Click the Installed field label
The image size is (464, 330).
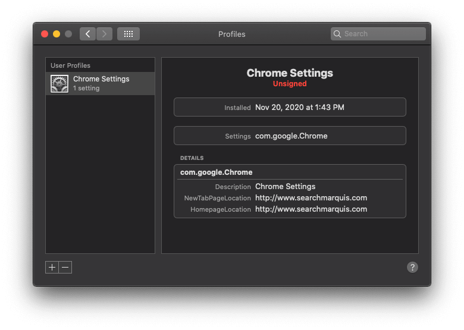point(237,108)
